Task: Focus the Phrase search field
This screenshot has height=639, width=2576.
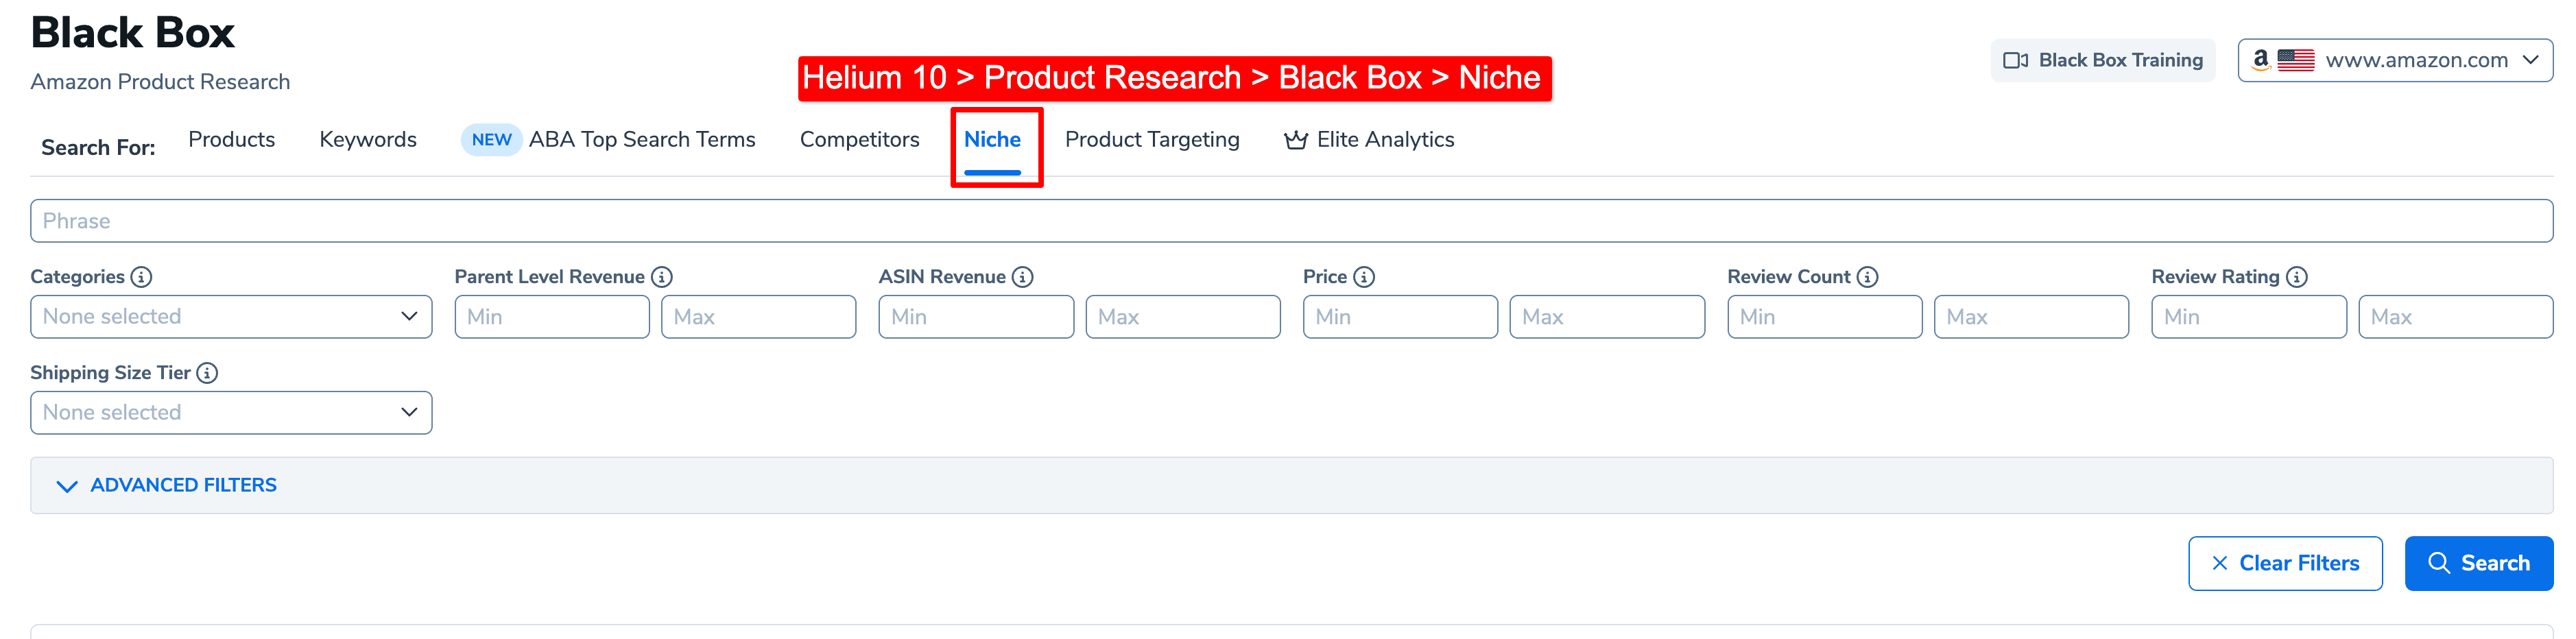Action: click(1291, 221)
